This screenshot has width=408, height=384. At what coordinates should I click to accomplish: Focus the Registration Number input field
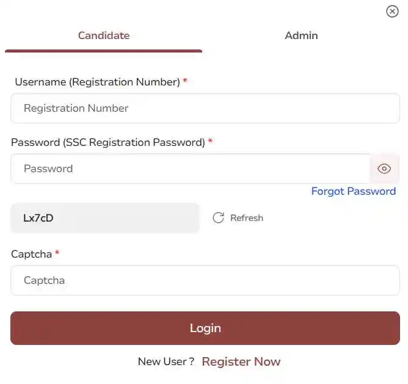click(x=205, y=108)
